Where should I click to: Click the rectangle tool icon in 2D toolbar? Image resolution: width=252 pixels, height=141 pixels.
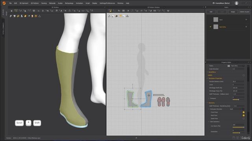tap(123, 11)
